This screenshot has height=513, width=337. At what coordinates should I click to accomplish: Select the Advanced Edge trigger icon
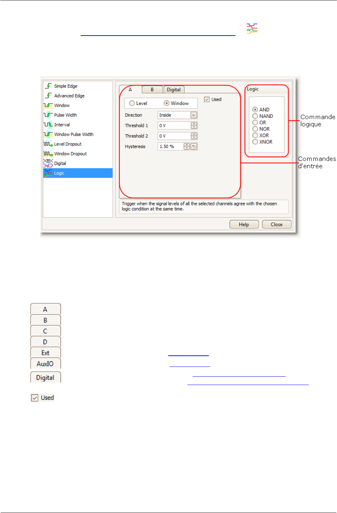48,96
